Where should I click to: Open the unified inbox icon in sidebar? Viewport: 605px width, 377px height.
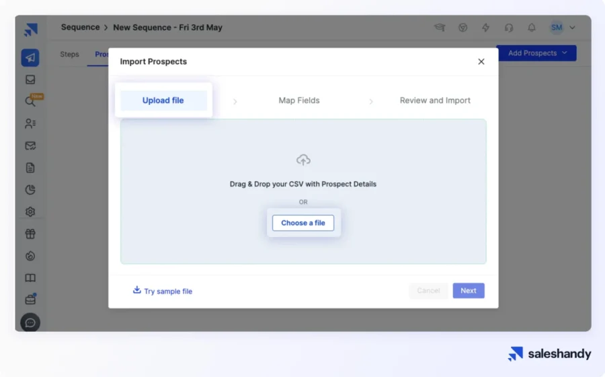coord(30,79)
